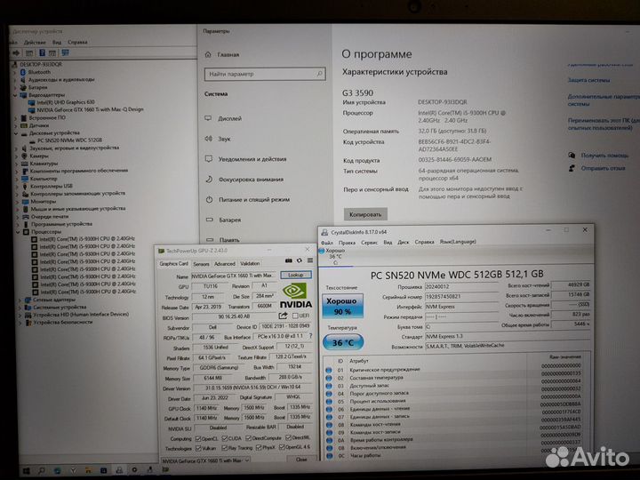Click 36 °C temperature button in CrystalDiskInfo
Screen dimensions: 640x480
point(342,342)
